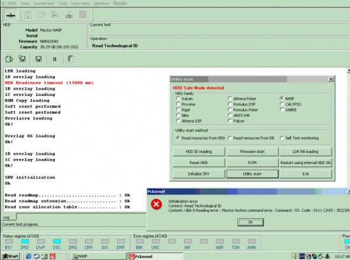Click the pause button in log toolbar
Viewport: 350px width, 260px height.
click(x=55, y=59)
